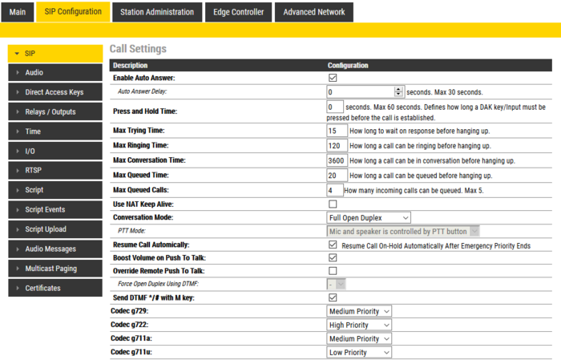The image size is (561, 364).
Task: Click the Multicast Paging arrow icon
Action: click(x=18, y=269)
